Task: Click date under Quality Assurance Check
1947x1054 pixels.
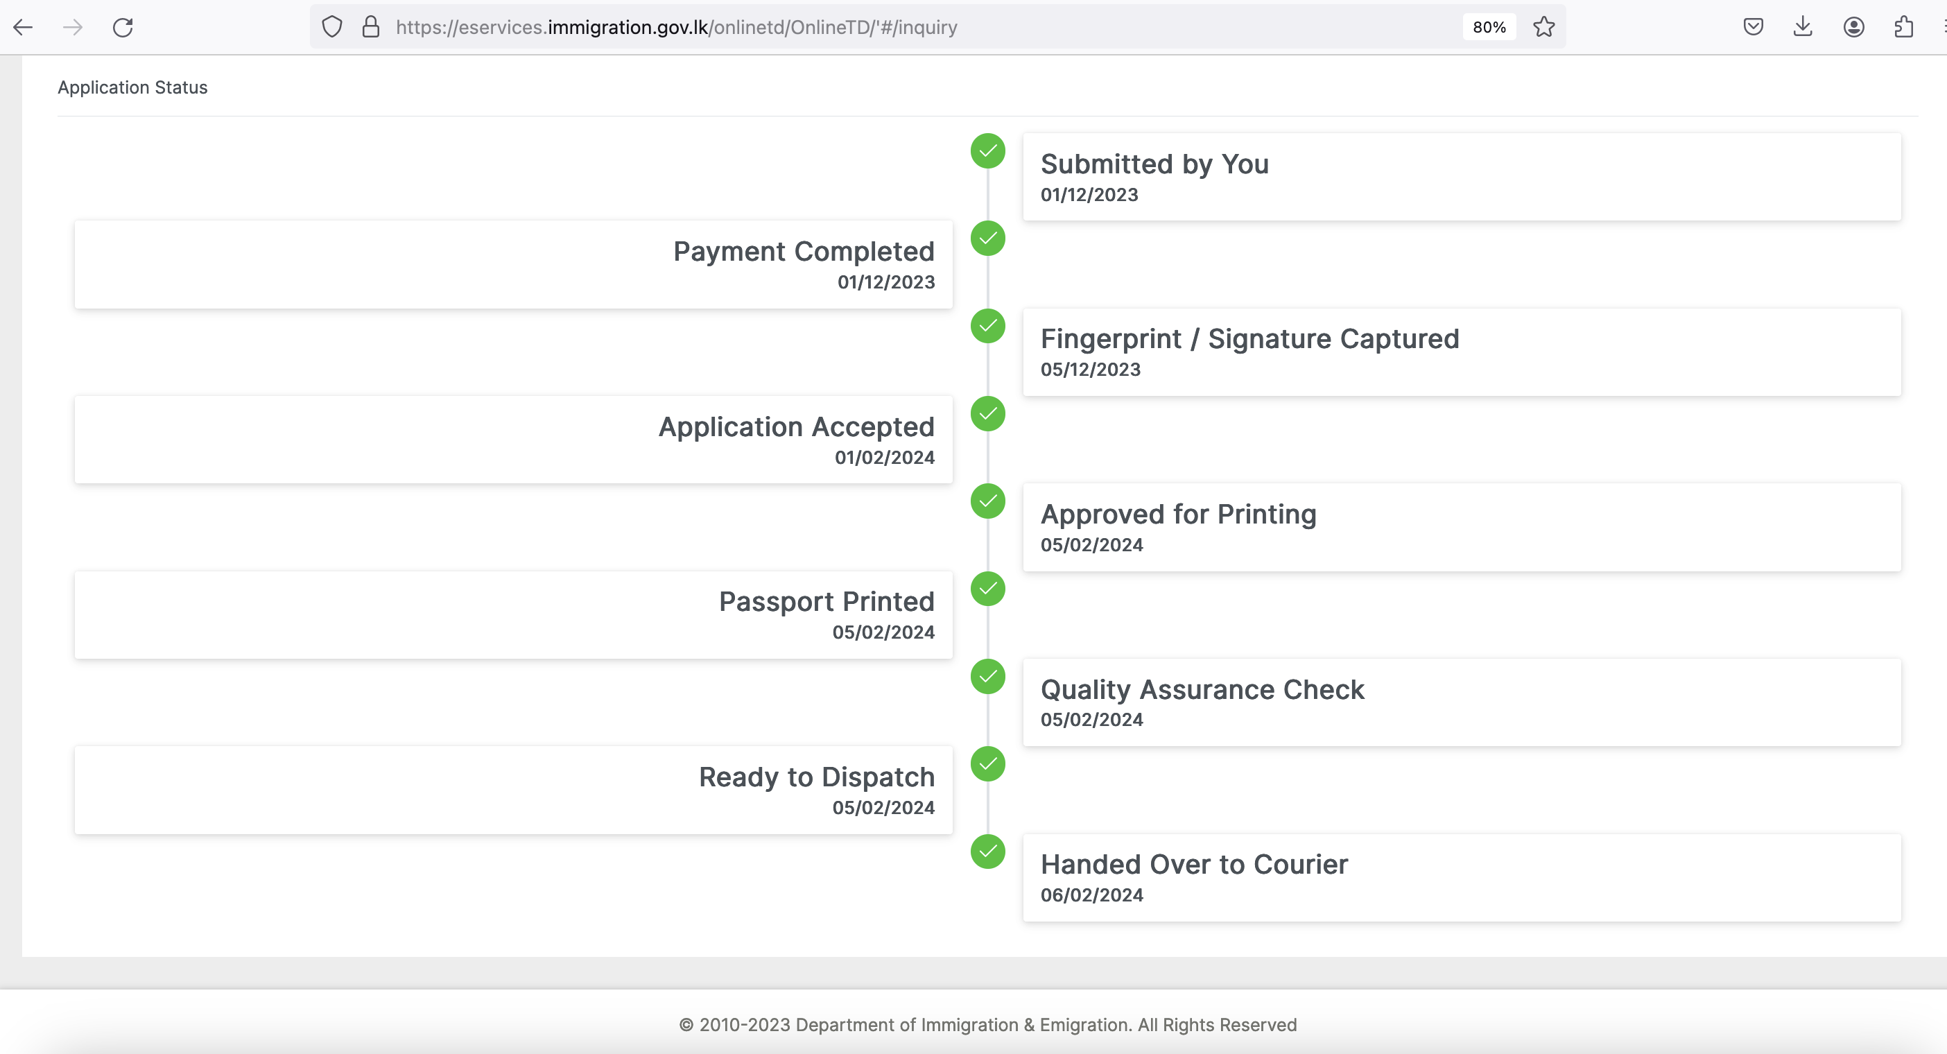Action: click(x=1092, y=720)
